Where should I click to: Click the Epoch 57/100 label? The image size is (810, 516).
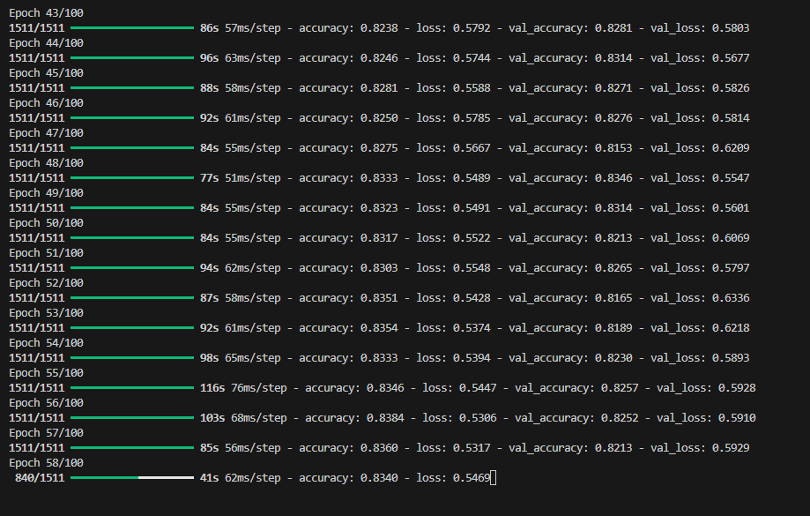[x=46, y=433]
